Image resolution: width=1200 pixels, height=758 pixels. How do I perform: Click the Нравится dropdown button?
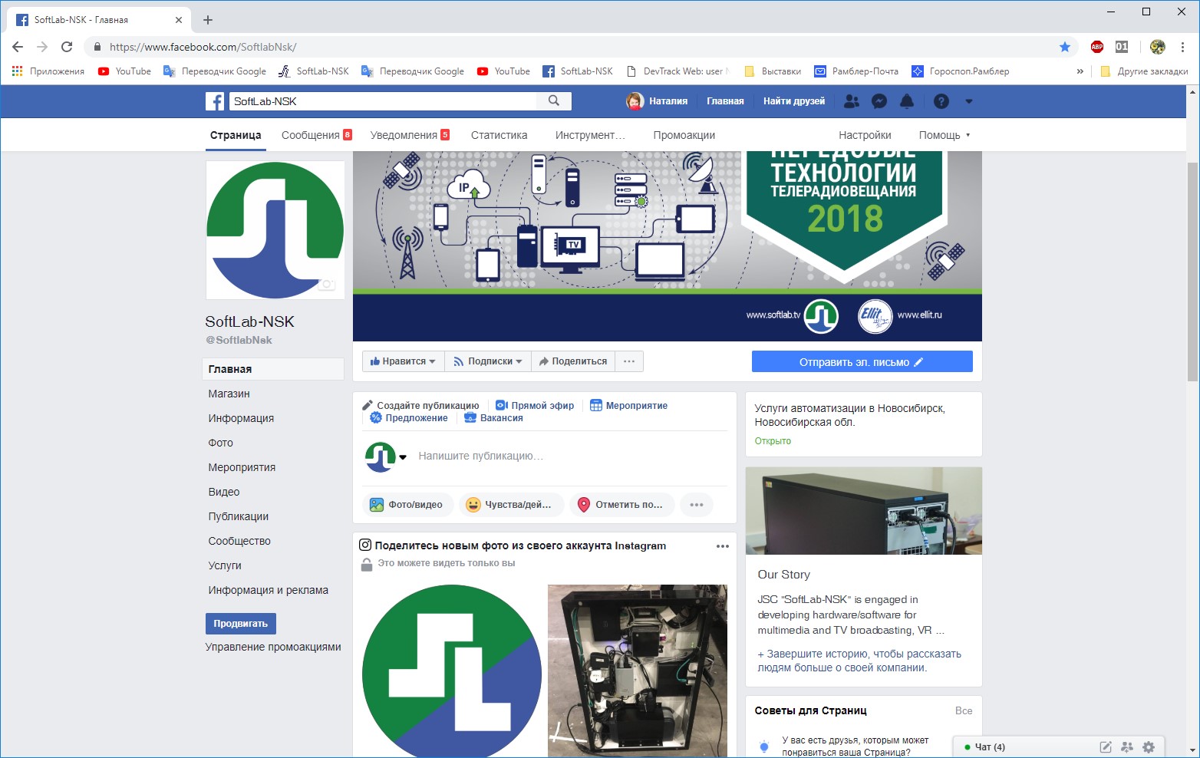(403, 361)
